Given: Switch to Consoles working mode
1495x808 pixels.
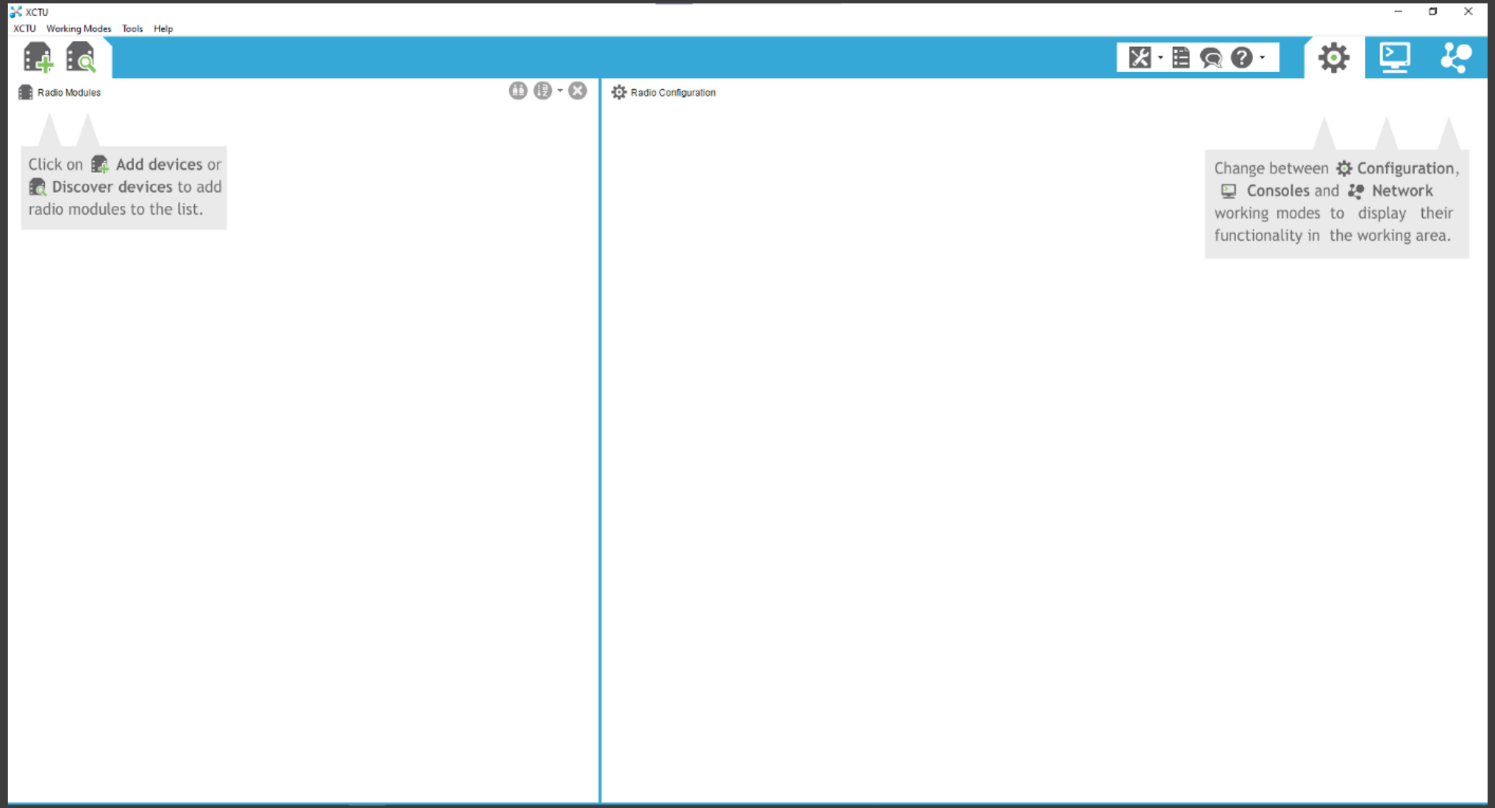Looking at the screenshot, I should click(x=1394, y=57).
